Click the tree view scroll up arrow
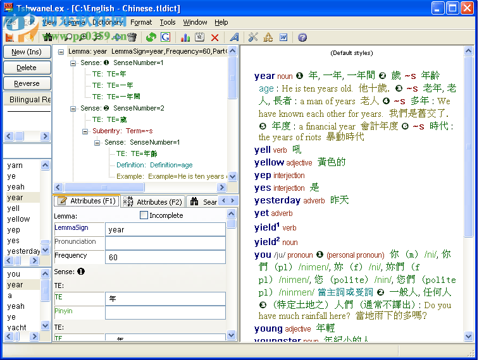 point(233,51)
